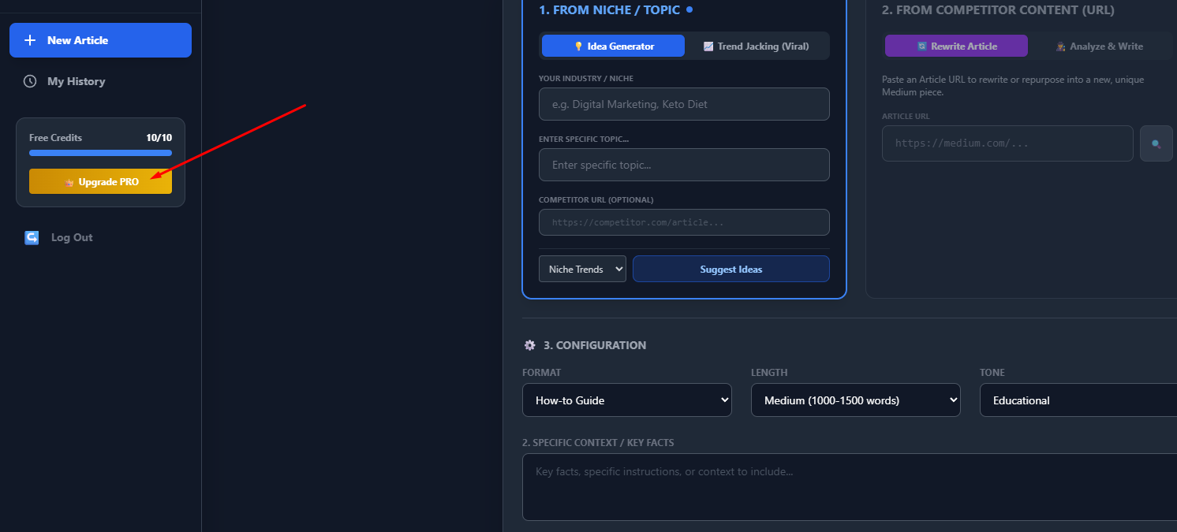Click the Enter specific topic input field

tap(684, 165)
